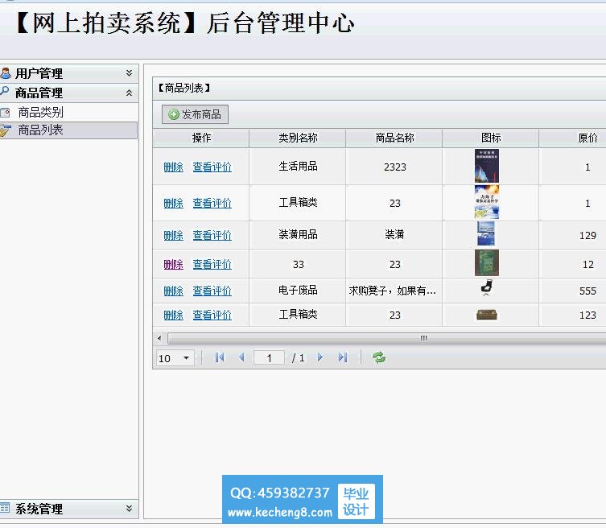The image size is (606, 528).
Task: Delete the 工具箱类 item priced 123
Action: pyautogui.click(x=174, y=315)
